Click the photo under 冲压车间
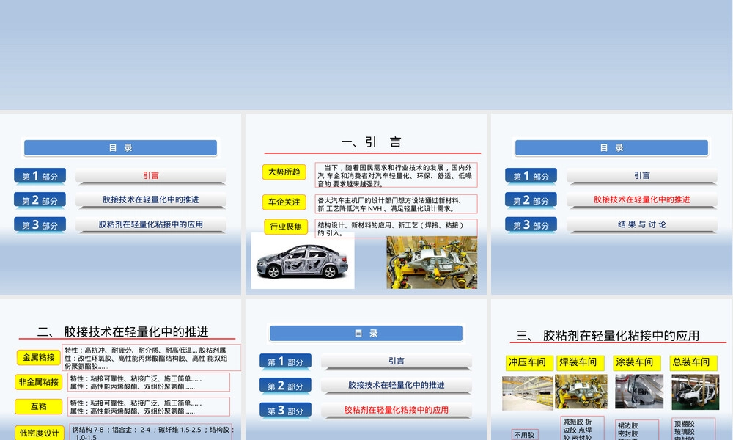Screen dimensions: 733x440 click(x=527, y=393)
